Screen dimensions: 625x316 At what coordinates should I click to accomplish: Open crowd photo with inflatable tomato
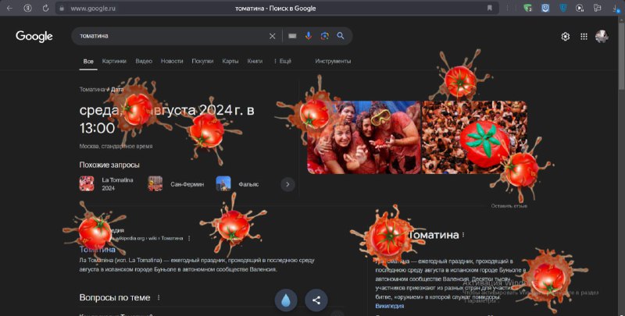[x=474, y=137]
